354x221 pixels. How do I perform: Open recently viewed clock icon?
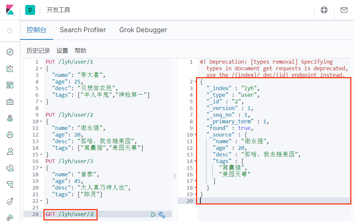click(10, 30)
